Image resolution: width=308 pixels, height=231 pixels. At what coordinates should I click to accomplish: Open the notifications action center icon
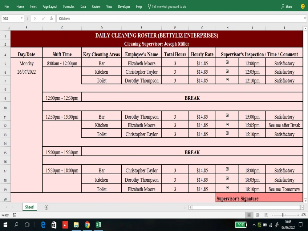click(x=300, y=225)
